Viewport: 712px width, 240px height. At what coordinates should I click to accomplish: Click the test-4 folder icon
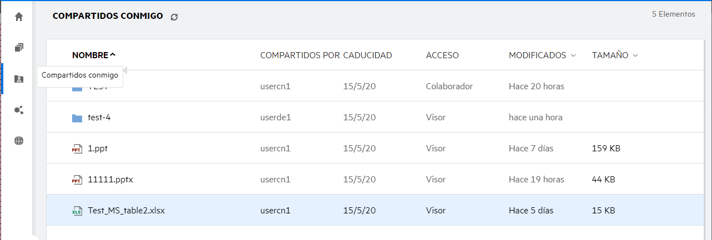(x=77, y=118)
